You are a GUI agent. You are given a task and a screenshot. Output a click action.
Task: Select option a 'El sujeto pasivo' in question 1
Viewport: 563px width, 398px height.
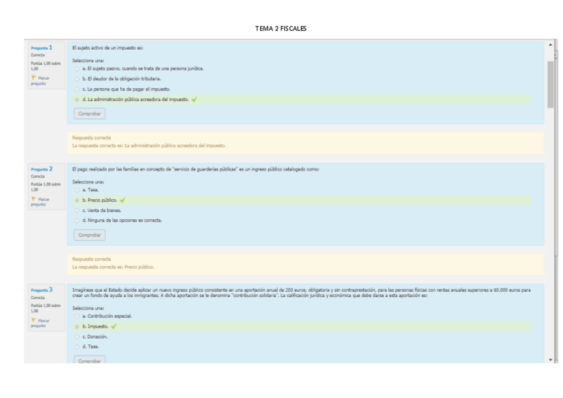[x=77, y=68]
